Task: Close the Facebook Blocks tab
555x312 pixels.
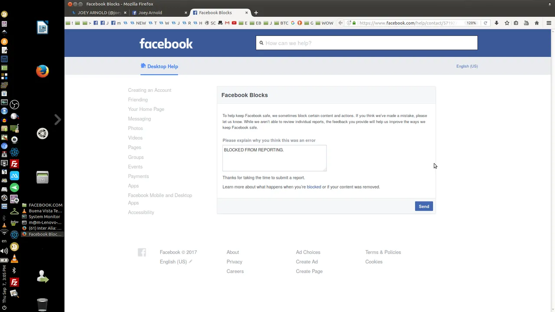Action: pyautogui.click(x=246, y=13)
